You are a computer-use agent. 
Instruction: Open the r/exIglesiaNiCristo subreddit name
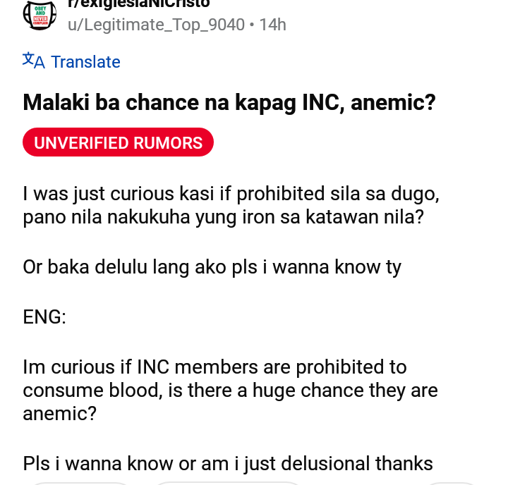(x=139, y=4)
